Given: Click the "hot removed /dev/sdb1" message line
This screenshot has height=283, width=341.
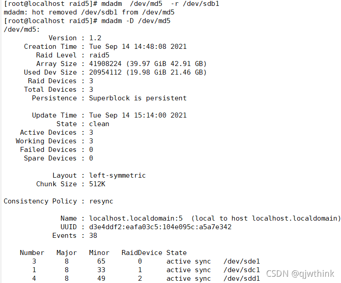Looking at the screenshot, I should [x=89, y=12].
